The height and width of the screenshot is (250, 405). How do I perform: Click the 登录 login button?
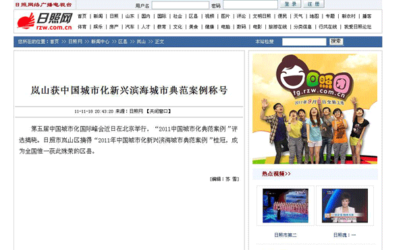[290, 4]
